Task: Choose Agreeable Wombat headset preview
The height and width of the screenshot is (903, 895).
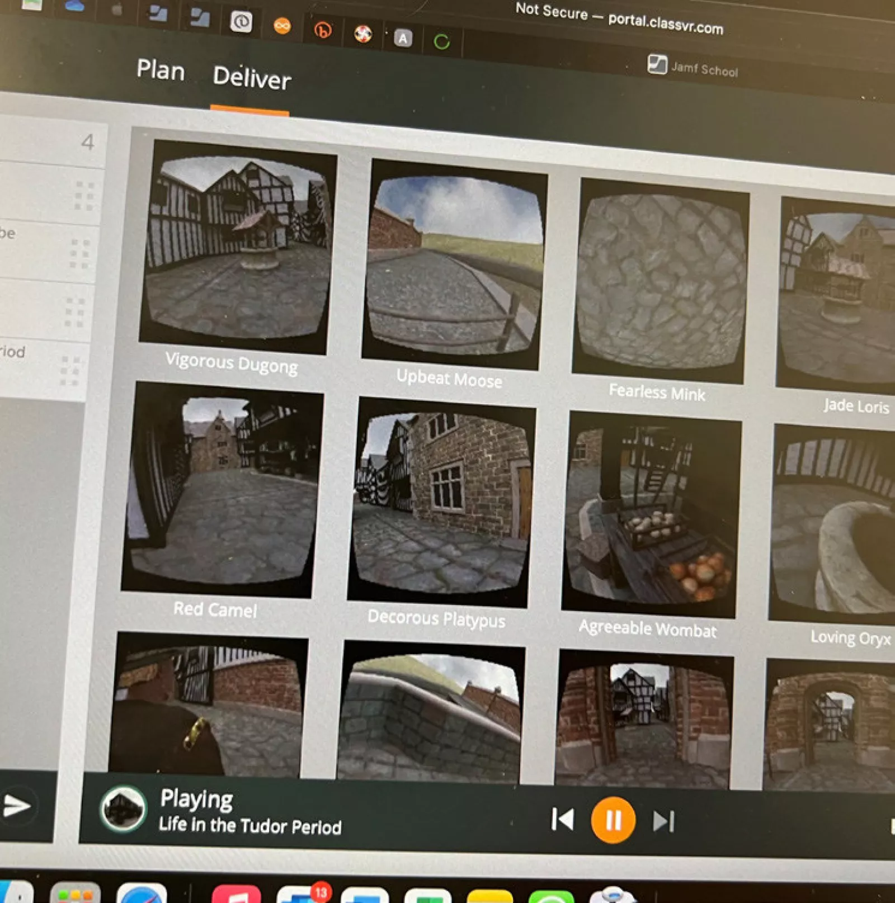Action: 650,514
